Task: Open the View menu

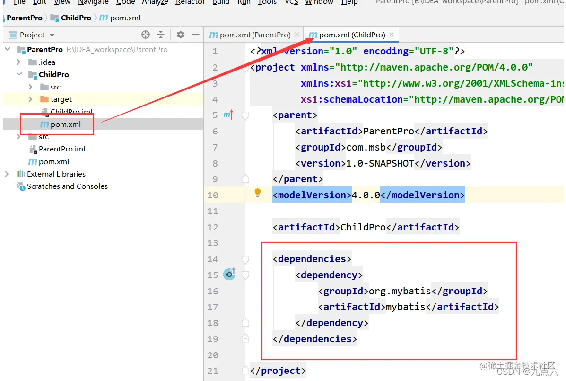Action: coord(62,2)
